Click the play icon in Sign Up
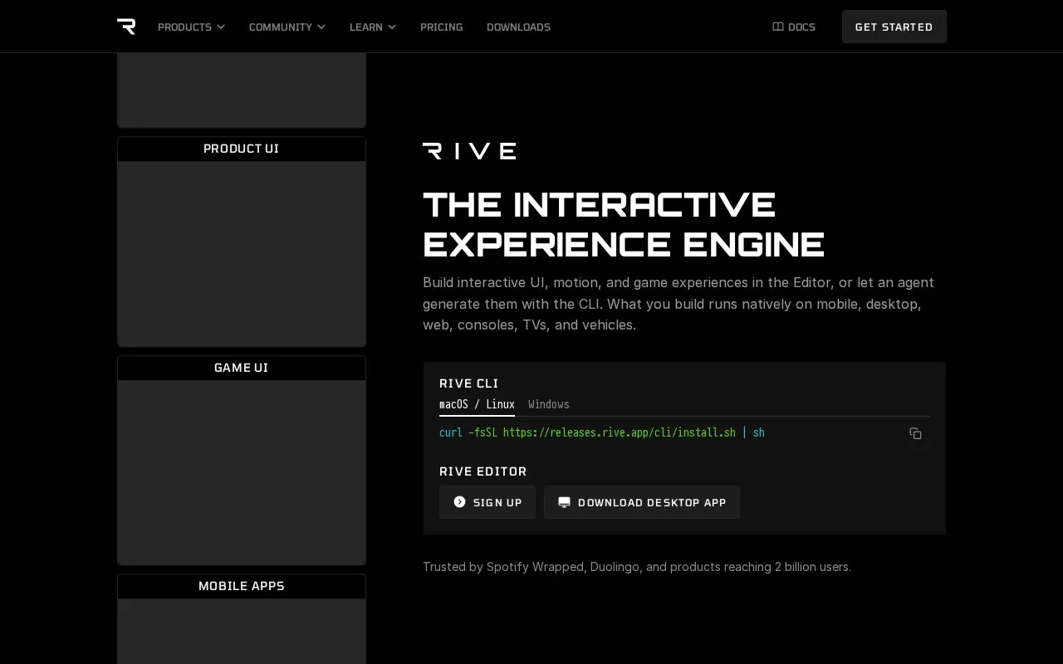Viewport: 1063px width, 664px height. coord(459,502)
